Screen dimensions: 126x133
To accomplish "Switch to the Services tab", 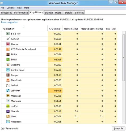I will (79, 13).
